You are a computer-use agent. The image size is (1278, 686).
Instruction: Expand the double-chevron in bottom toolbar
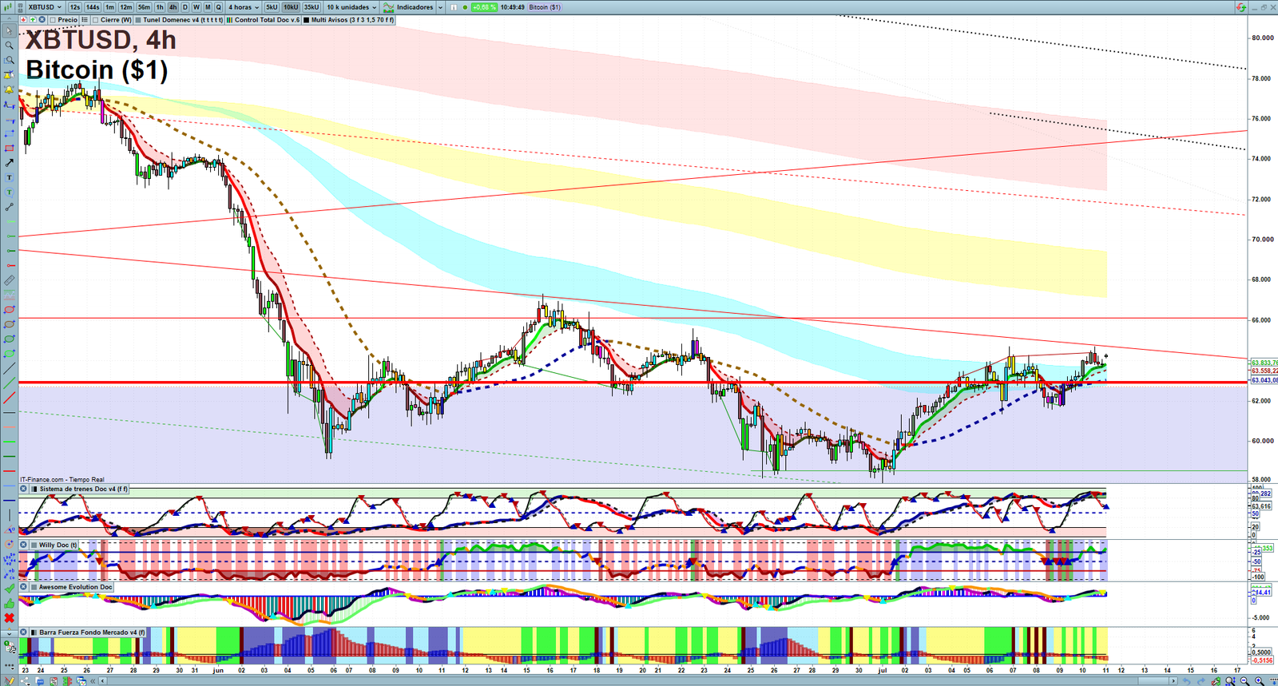pos(93,681)
